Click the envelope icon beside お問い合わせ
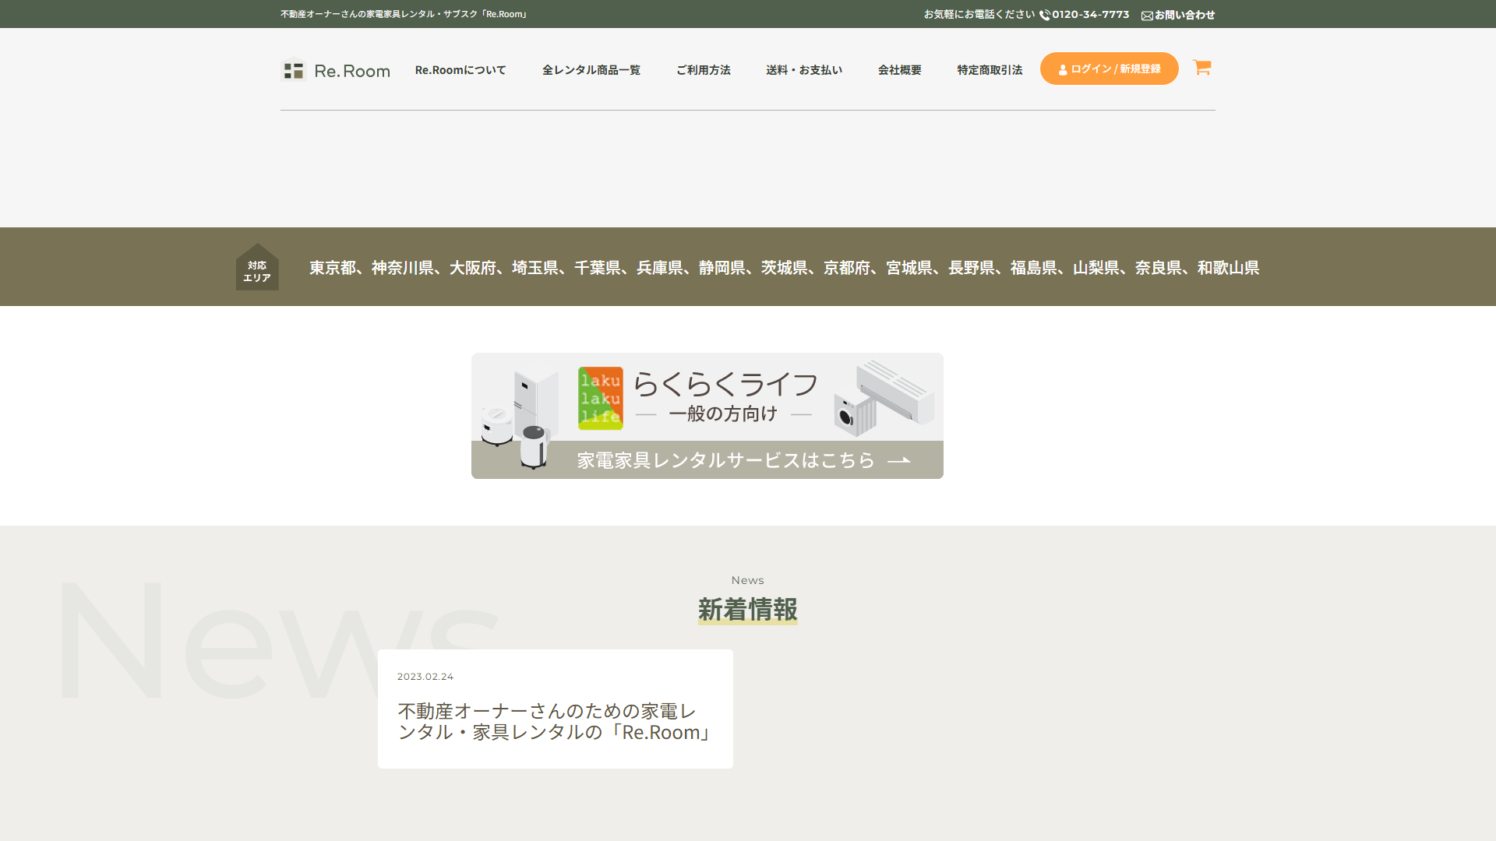The height and width of the screenshot is (841, 1496). [1146, 15]
